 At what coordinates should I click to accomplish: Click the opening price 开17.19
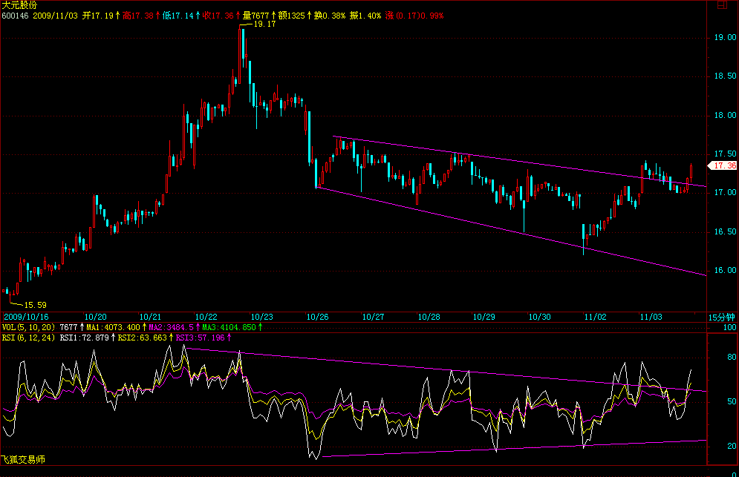coord(98,16)
